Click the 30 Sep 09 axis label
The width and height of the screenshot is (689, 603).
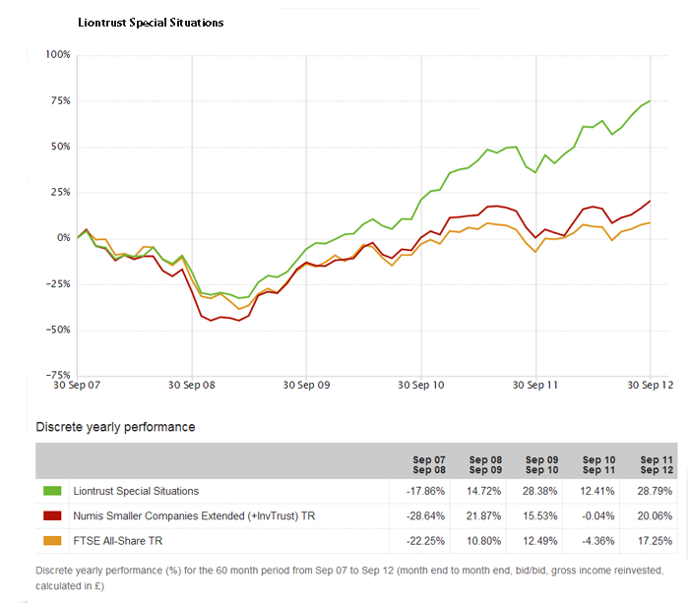tap(306, 386)
